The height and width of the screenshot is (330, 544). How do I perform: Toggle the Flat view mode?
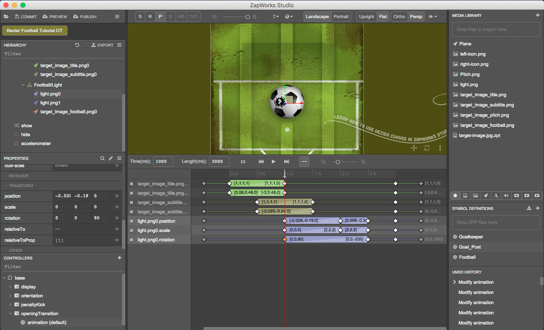point(382,16)
